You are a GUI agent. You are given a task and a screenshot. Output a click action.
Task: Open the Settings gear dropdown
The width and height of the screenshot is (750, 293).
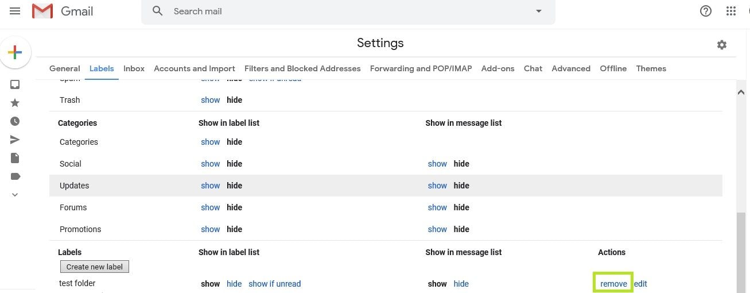tap(722, 45)
